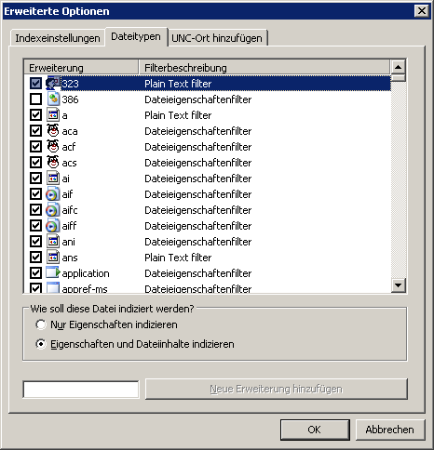
Task: Confirm with the OK button
Action: pos(315,430)
